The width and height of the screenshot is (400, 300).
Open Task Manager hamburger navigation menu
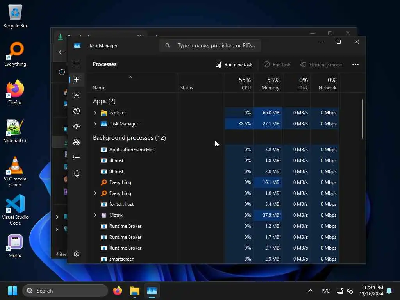77,64
